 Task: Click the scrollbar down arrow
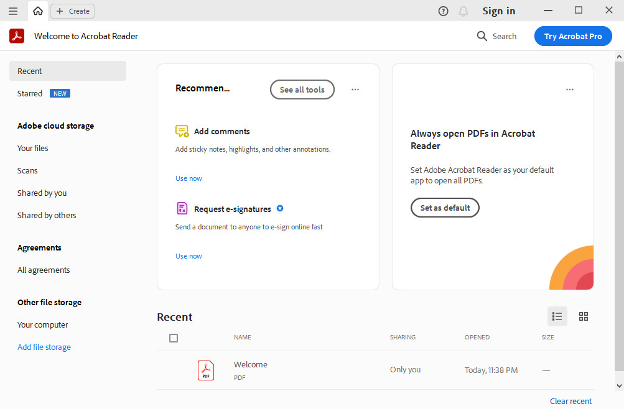(619, 385)
